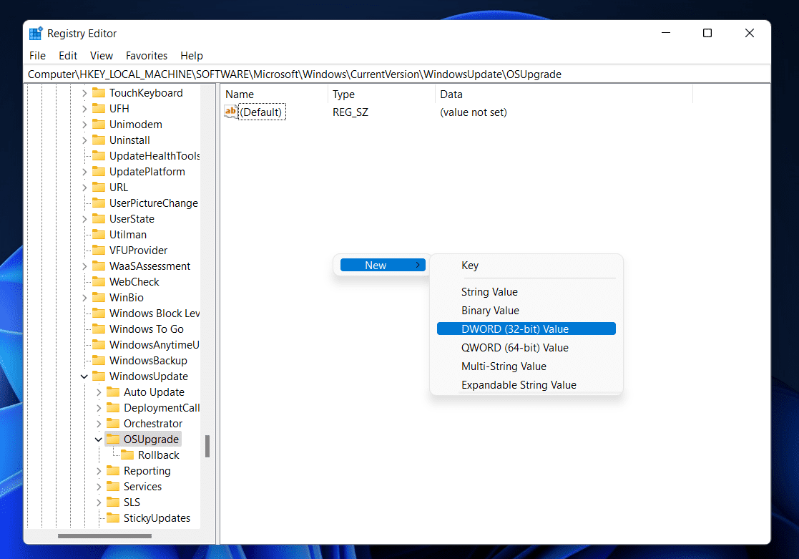The image size is (799, 559).
Task: Click the Data column header
Action: [x=564, y=94]
